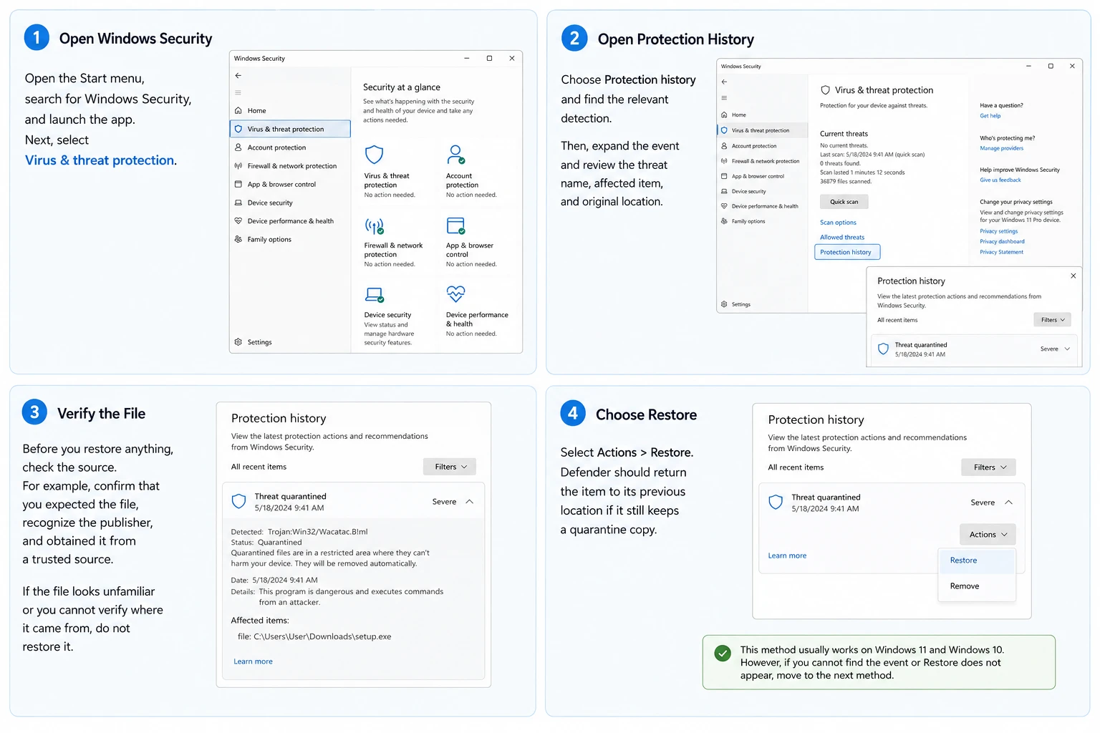Click the Quick scan button
This screenshot has width=1100, height=733.
844,202
